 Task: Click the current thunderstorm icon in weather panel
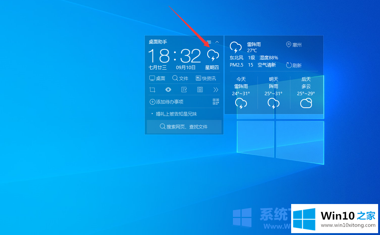click(236, 48)
